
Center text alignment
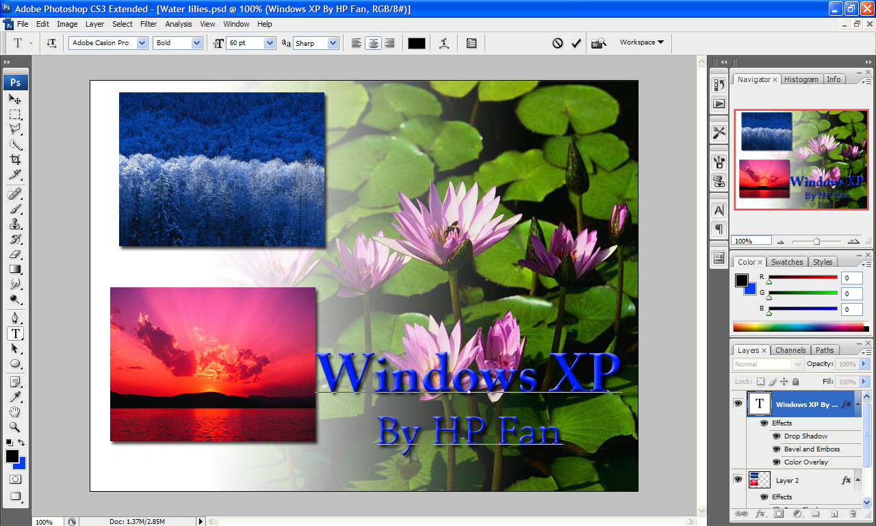coord(373,43)
